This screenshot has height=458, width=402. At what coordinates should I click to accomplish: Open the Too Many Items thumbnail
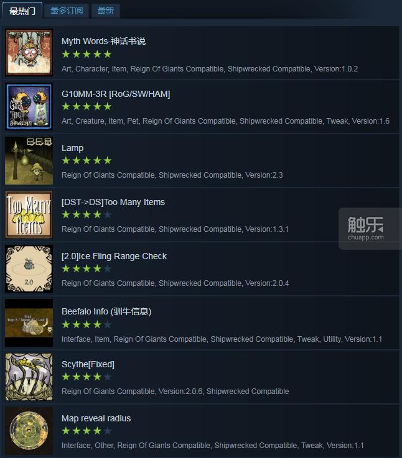click(29, 214)
